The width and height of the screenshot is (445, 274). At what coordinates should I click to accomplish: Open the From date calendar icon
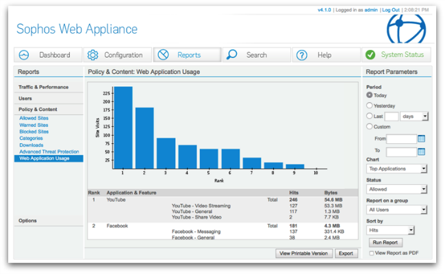pos(422,138)
